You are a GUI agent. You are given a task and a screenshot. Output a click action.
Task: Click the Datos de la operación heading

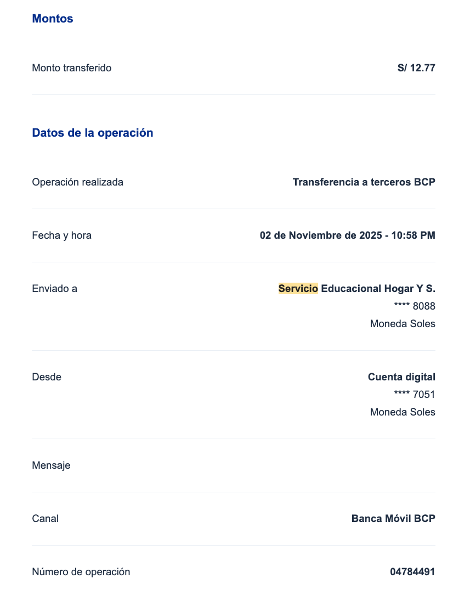[93, 133]
